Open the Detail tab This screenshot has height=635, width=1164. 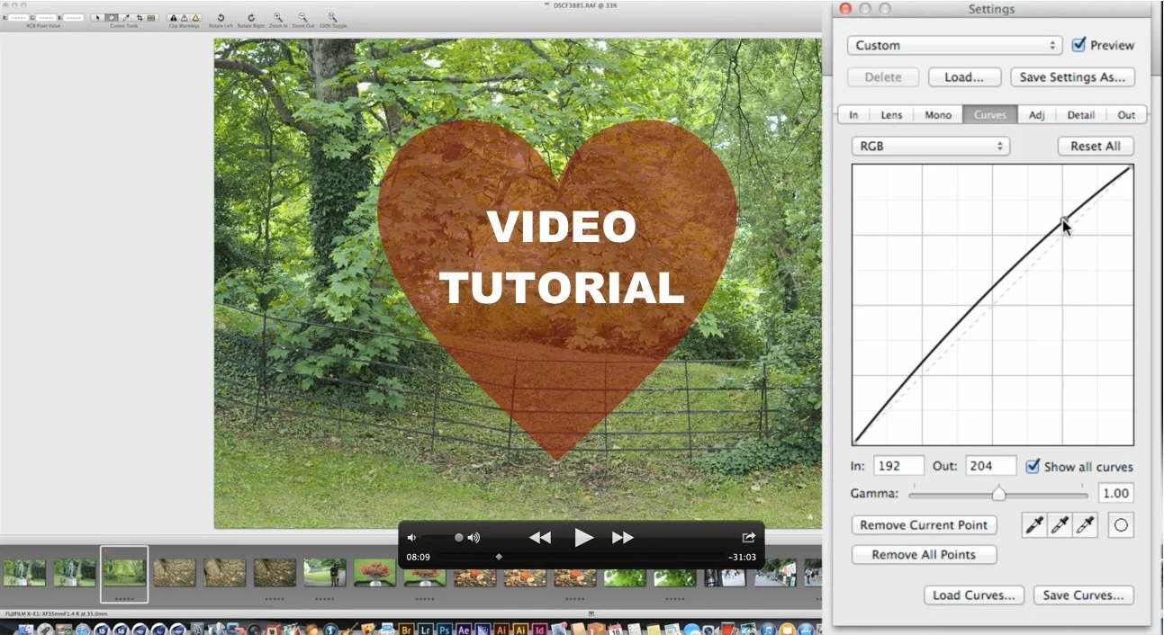pos(1080,114)
